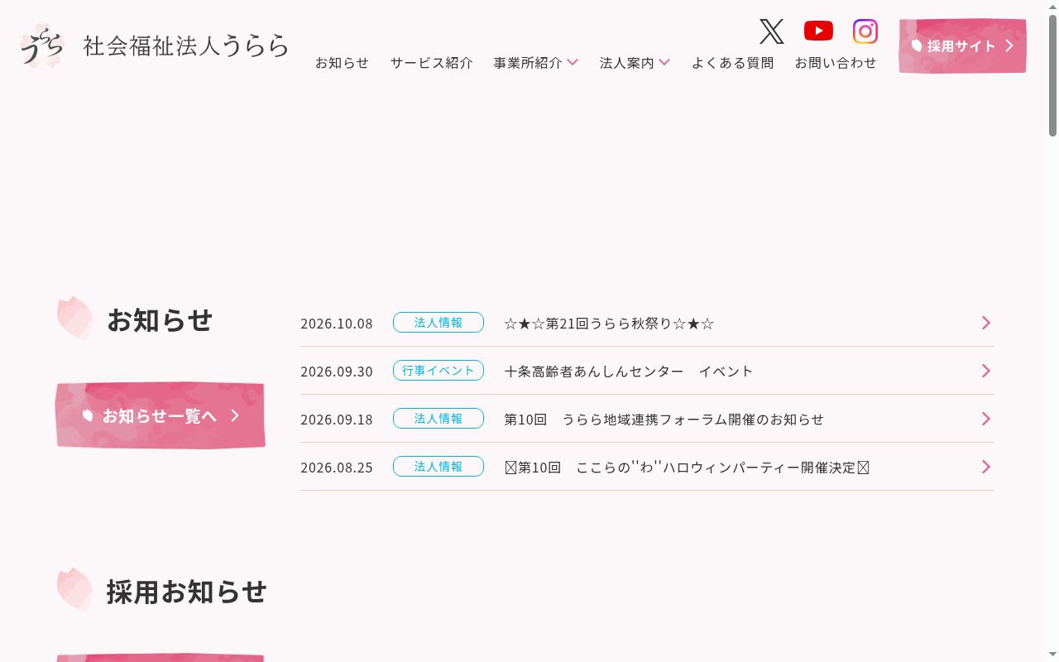This screenshot has height=662, width=1059.
Task: Click the 採用サイト button
Action: (x=963, y=46)
